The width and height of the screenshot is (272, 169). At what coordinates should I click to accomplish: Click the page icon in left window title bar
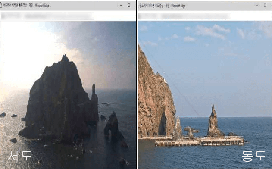pos(1,6)
